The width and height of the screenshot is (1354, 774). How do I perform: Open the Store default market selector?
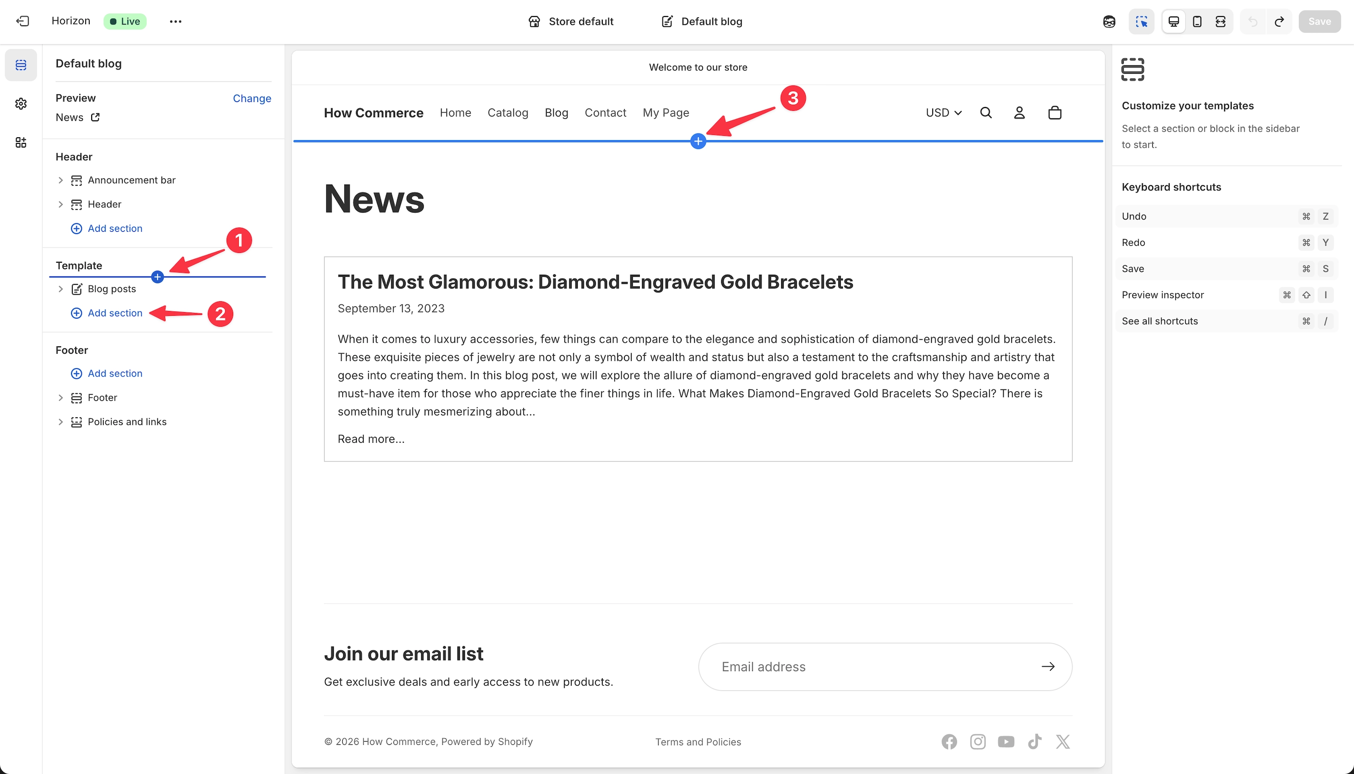(x=570, y=21)
